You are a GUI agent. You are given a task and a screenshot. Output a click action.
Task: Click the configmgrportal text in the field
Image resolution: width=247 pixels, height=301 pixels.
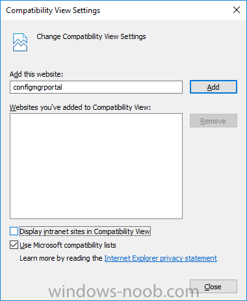38,87
